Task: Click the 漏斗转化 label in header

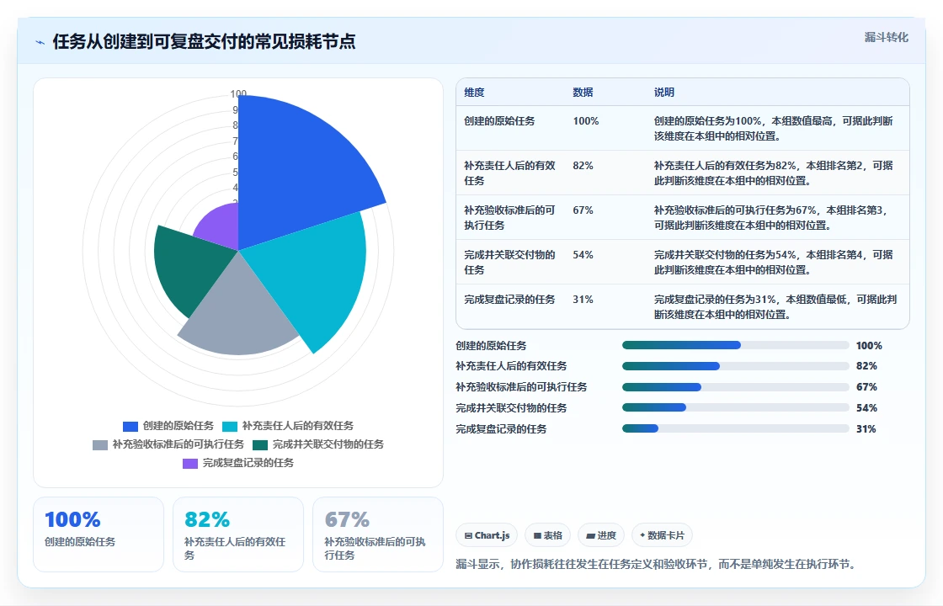Action: (x=886, y=37)
